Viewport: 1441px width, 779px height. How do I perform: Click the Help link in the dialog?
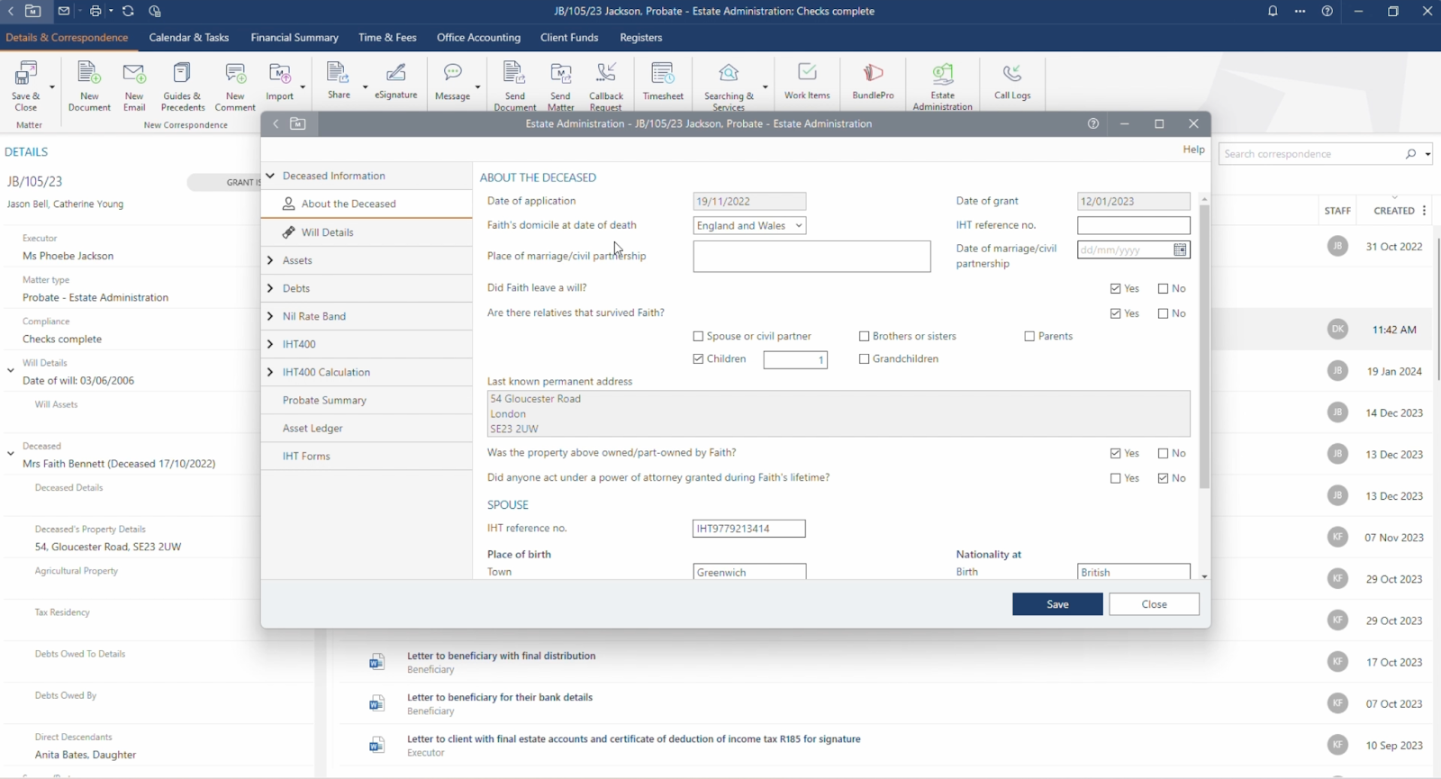point(1193,149)
